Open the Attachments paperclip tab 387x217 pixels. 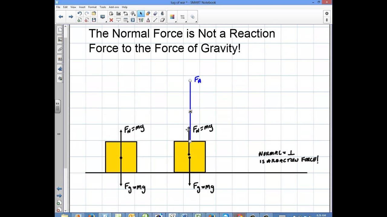60,49
